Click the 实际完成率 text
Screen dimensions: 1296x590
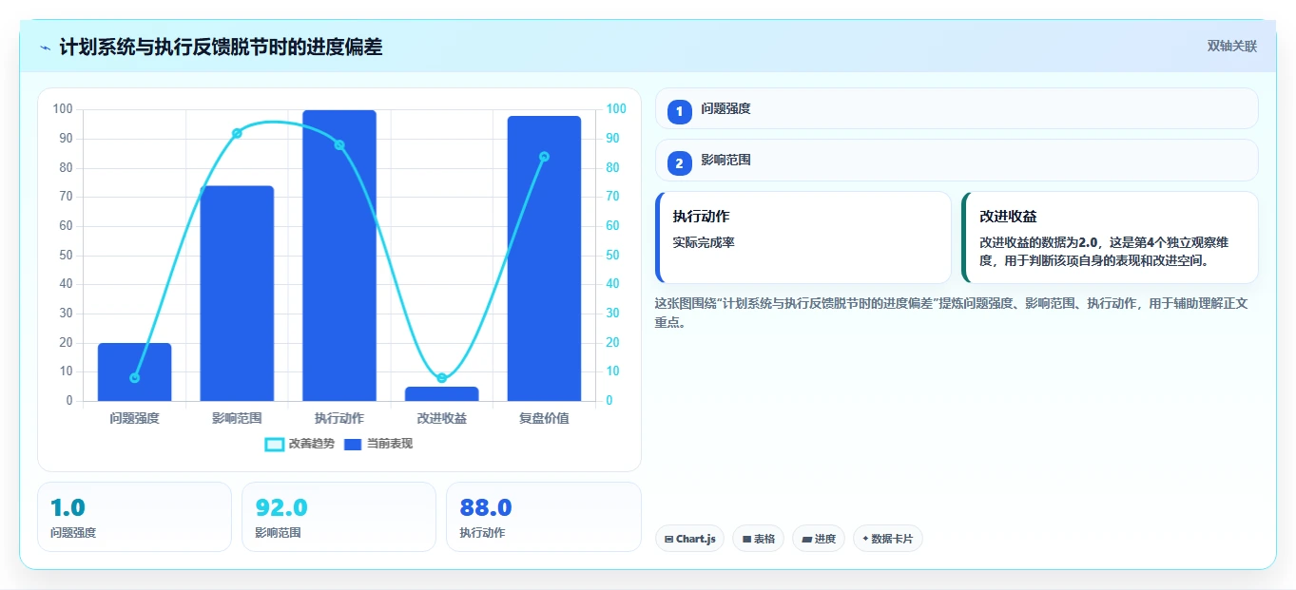click(704, 242)
